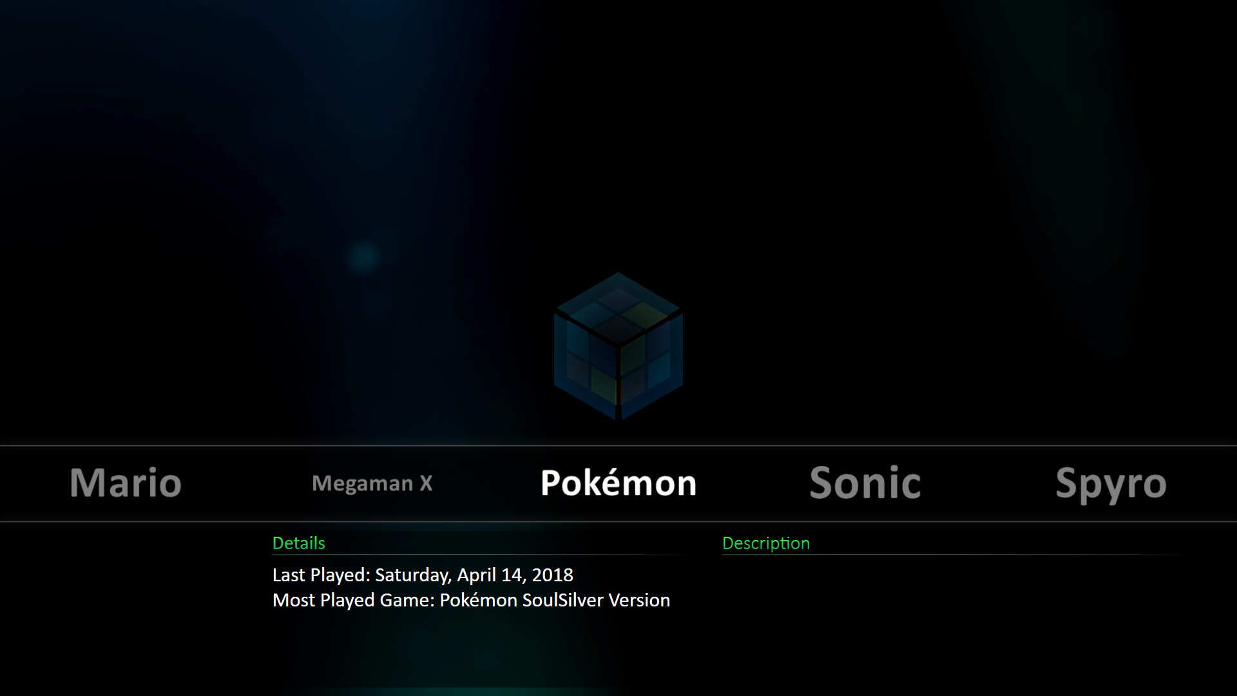Click the cube logo image
This screenshot has width=1237, height=696.
(x=618, y=347)
